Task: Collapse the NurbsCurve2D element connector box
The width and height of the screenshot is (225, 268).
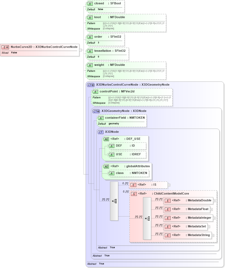Action: pyautogui.click(x=81, y=50)
